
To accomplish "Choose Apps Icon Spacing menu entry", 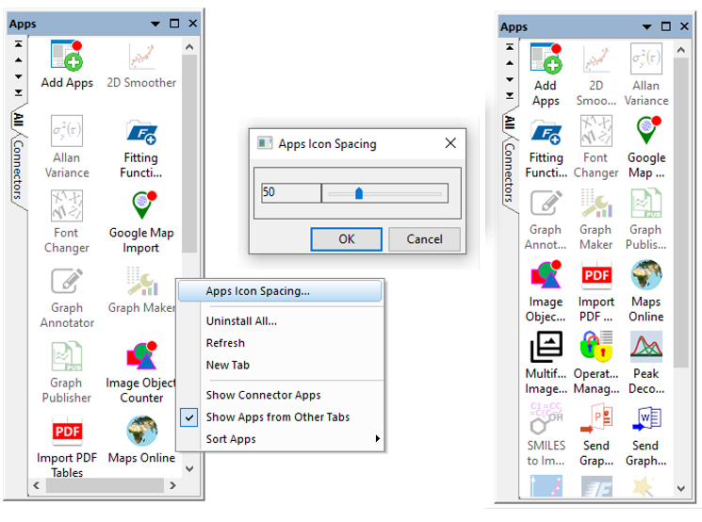I will coord(257,291).
